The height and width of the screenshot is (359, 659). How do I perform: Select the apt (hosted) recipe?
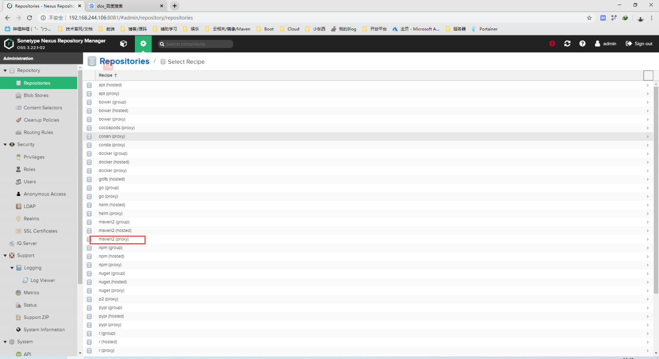click(x=368, y=85)
